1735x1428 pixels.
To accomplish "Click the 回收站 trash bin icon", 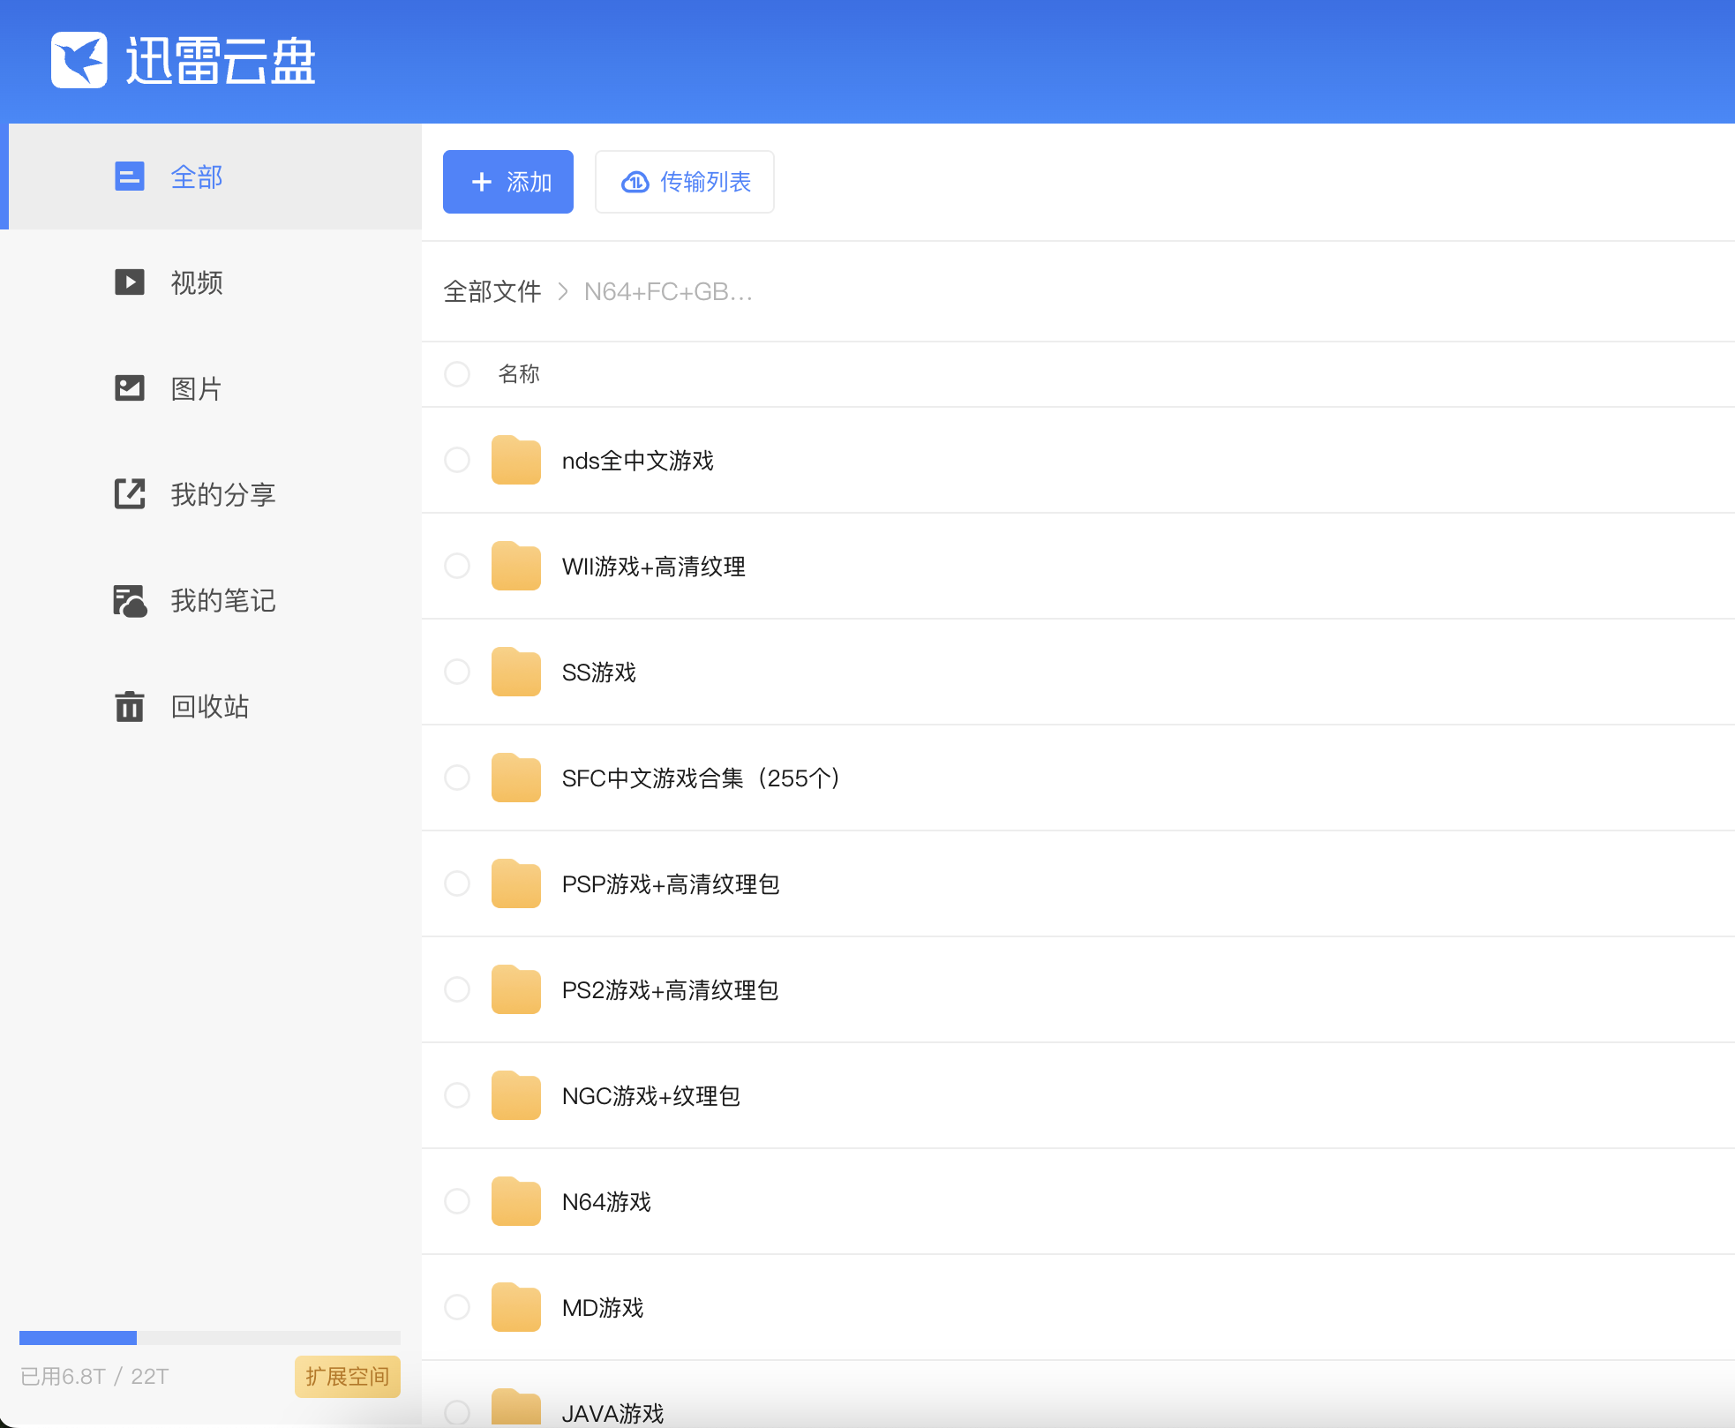I will tap(130, 706).
